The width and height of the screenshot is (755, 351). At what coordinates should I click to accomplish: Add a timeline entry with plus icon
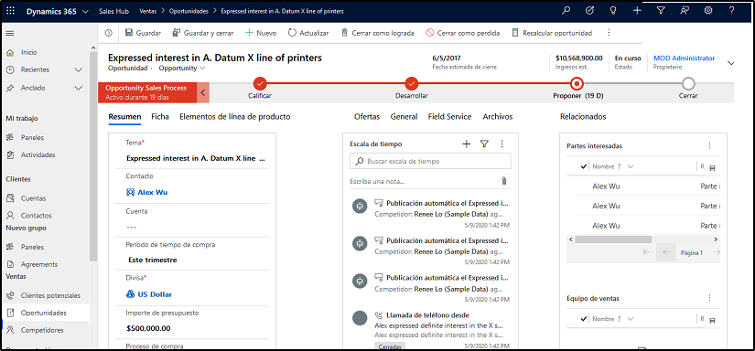[466, 144]
